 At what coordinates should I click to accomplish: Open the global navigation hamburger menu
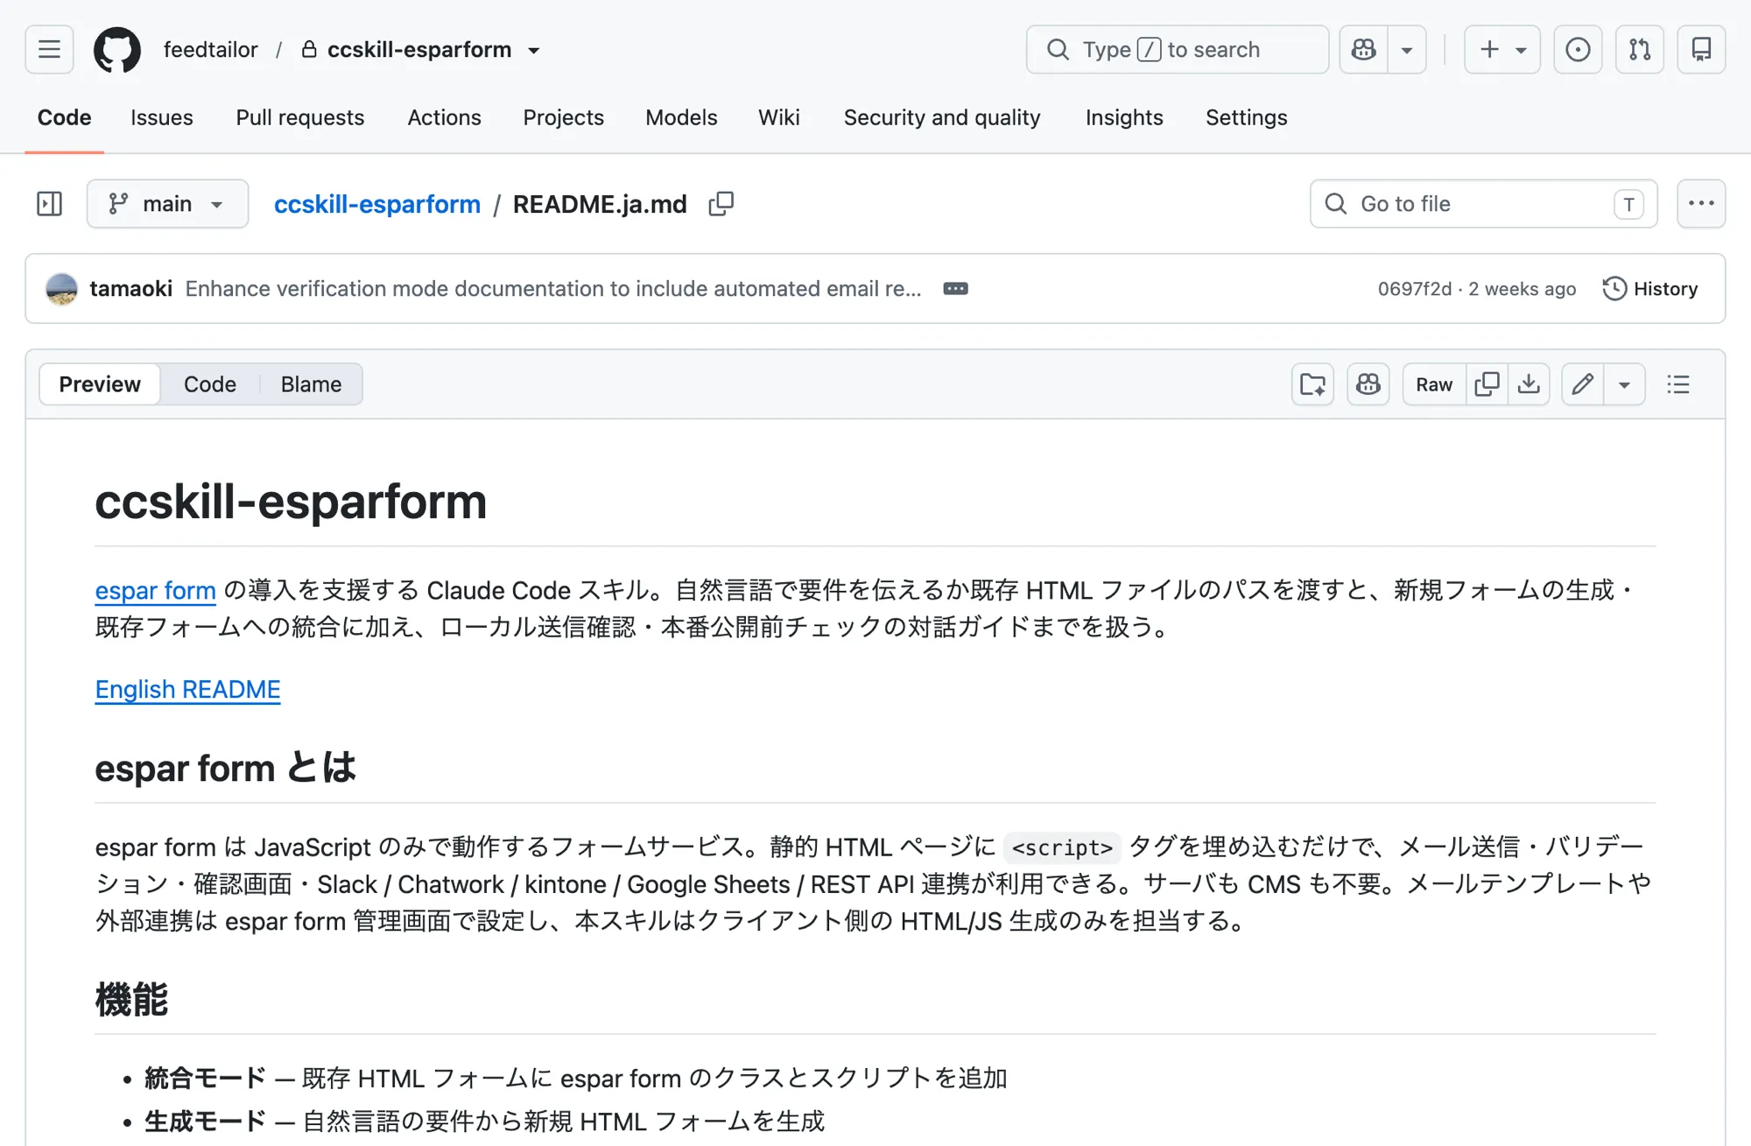point(49,49)
